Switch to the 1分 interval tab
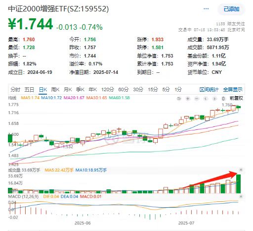253x231 pixels. pos(178,90)
